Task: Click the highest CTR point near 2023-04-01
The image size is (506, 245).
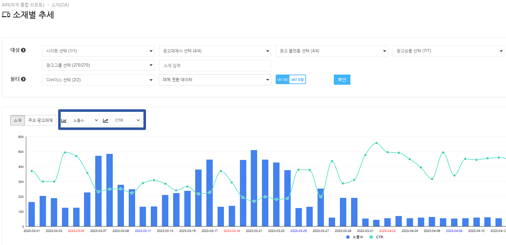Action: [x=376, y=143]
